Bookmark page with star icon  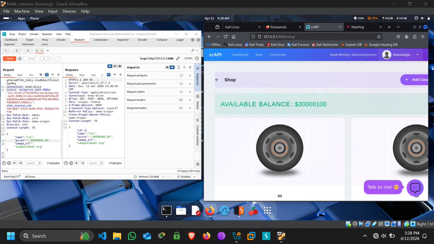coord(379,37)
